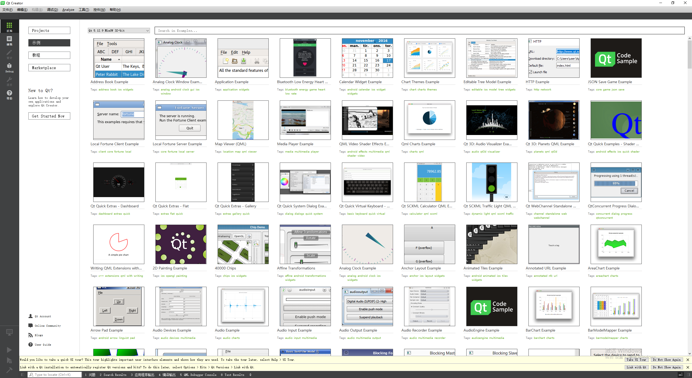Open the 工具(T) menu
The image size is (692, 378).
(x=84, y=10)
